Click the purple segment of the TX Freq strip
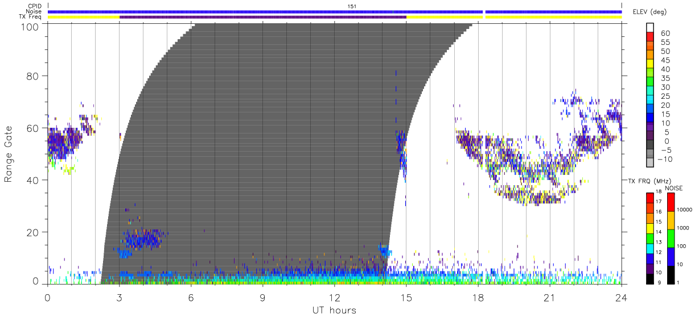The width and height of the screenshot is (699, 322). [263, 17]
